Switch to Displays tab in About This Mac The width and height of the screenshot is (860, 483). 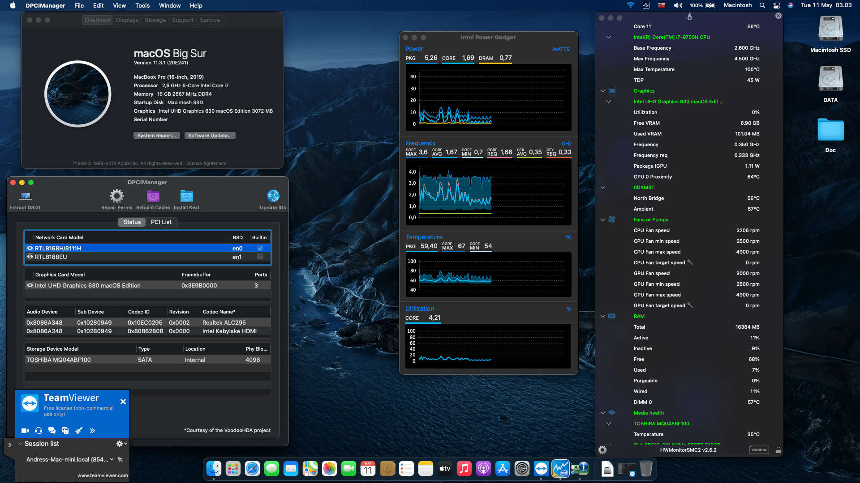[x=127, y=20]
